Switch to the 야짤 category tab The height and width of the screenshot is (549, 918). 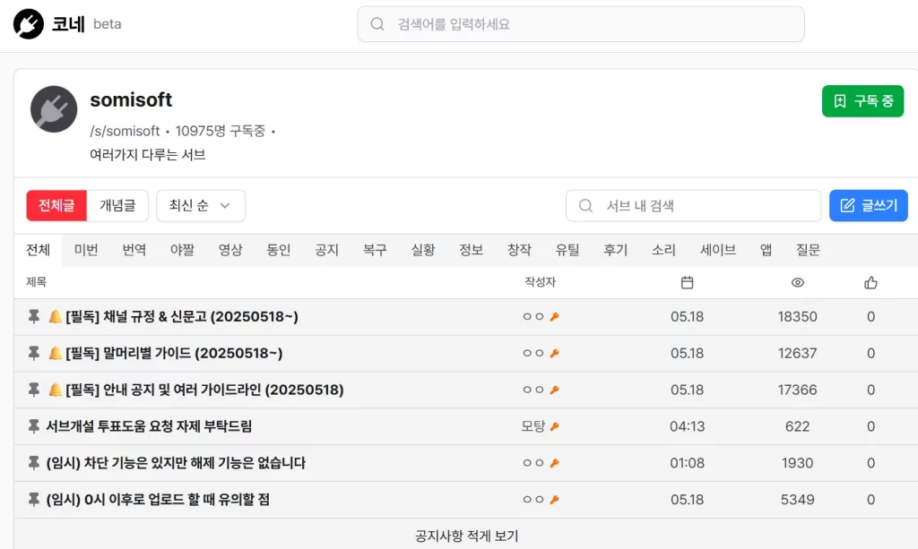(x=182, y=250)
